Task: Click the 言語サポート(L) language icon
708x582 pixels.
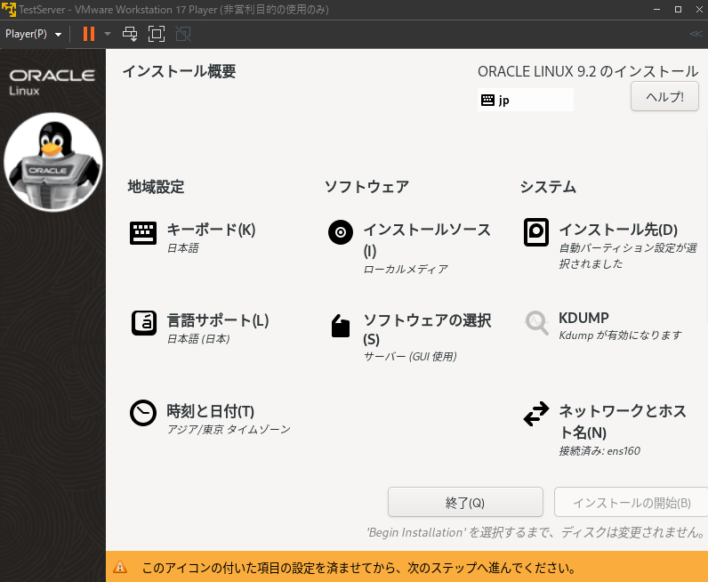Action: click(x=143, y=323)
